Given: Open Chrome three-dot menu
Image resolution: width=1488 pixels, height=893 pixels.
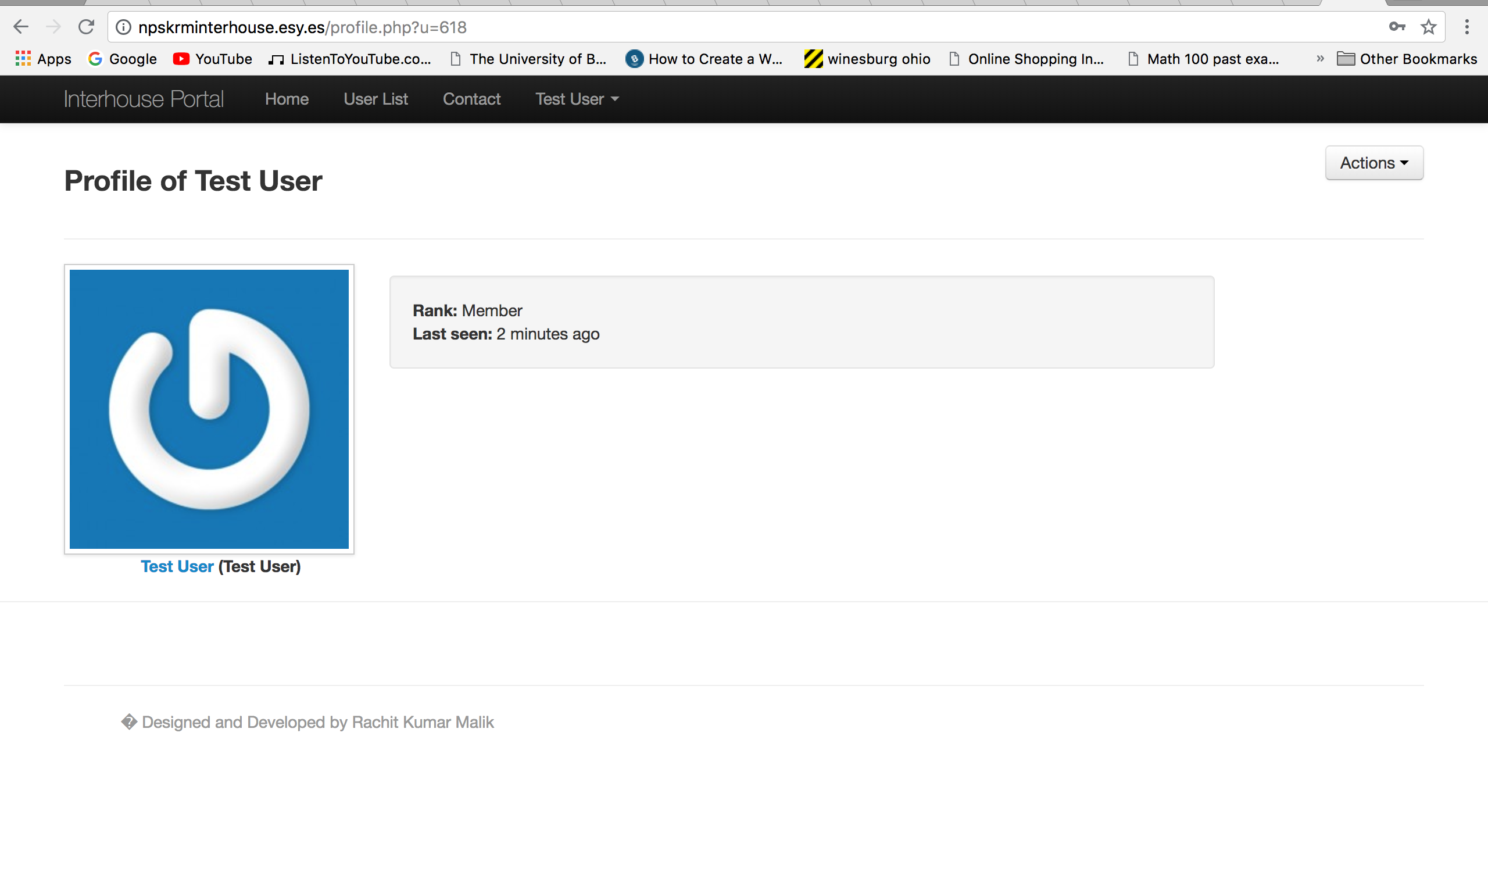Looking at the screenshot, I should pyautogui.click(x=1466, y=27).
